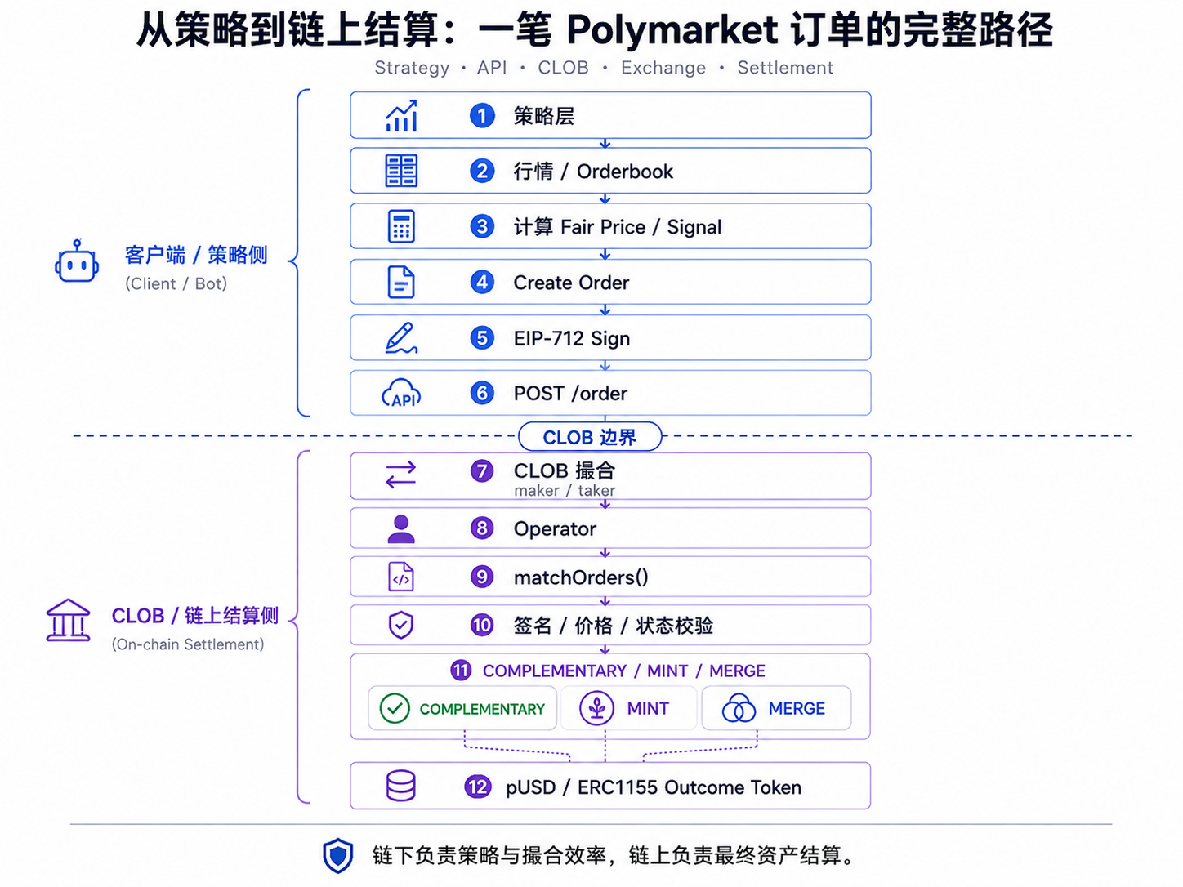Click the chart icon beside 策略层
This screenshot has width=1183, height=887.
tap(401, 116)
